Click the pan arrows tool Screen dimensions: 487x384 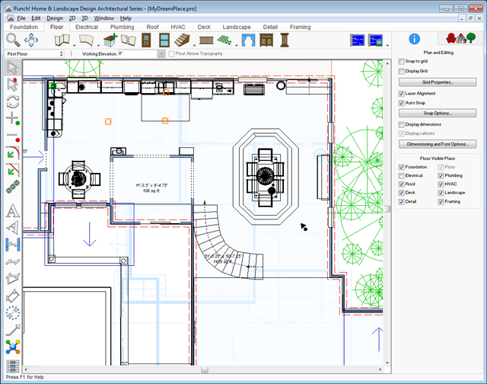[31, 40]
